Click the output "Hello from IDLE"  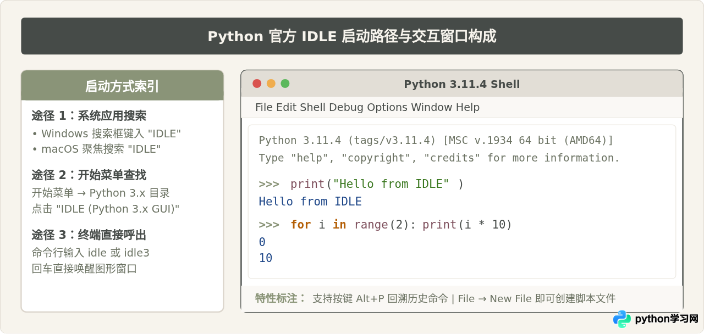tap(310, 202)
